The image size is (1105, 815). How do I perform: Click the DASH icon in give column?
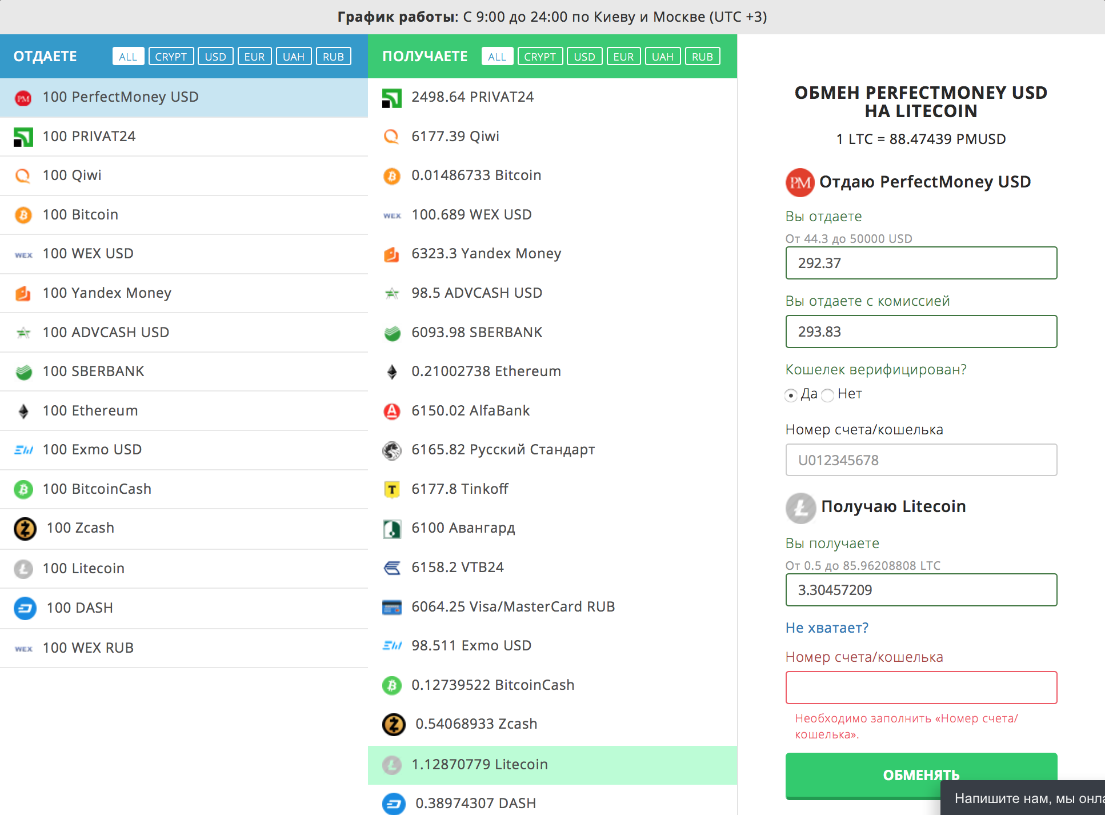25,608
